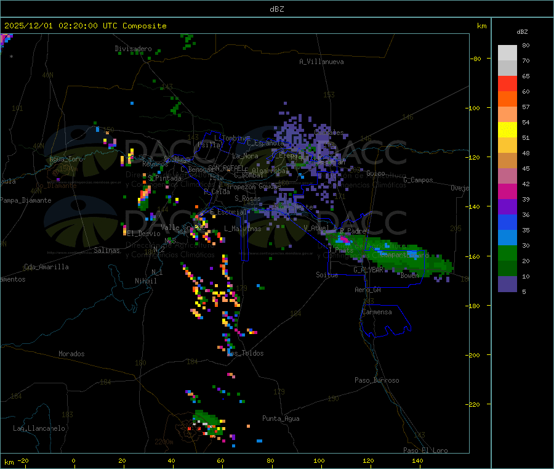Click the 'Cda_Amarilla' location label
The height and width of the screenshot is (469, 554).
(46, 267)
